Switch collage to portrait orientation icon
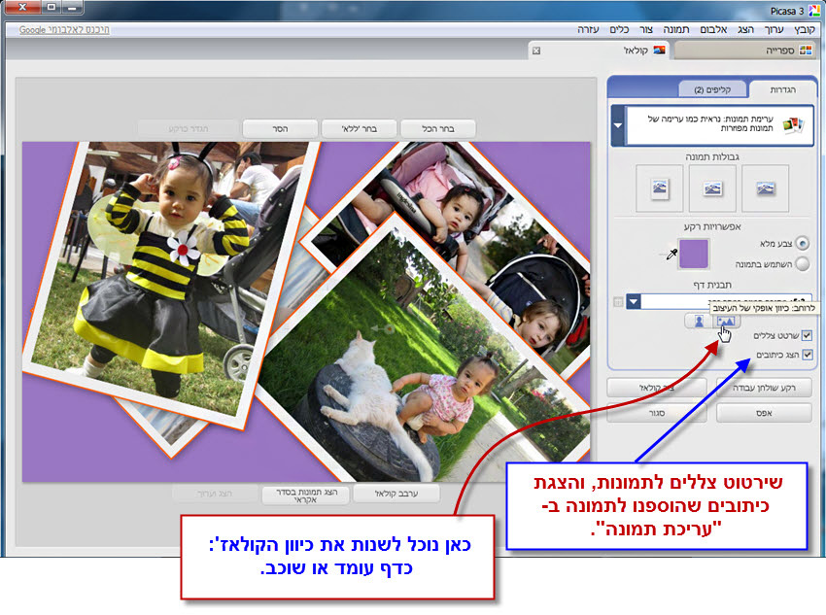This screenshot has height=615, width=826. click(x=699, y=321)
